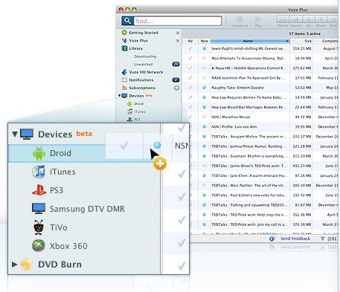The height and width of the screenshot is (292, 340).
Task: Select Lewis Pugh's Mt. Everest row
Action: pos(260,48)
